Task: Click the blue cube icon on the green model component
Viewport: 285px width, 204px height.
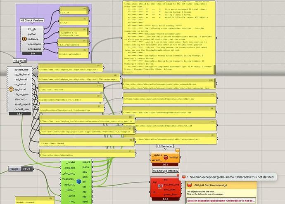Action: (x=79, y=181)
